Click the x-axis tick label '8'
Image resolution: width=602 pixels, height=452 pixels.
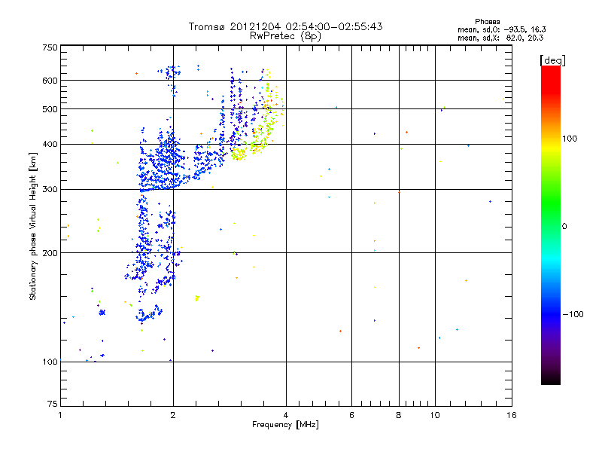(x=399, y=415)
